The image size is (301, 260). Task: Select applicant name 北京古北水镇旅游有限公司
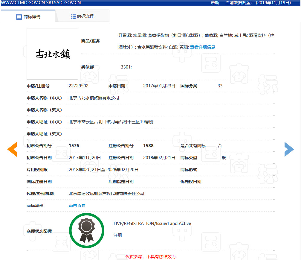(94, 98)
